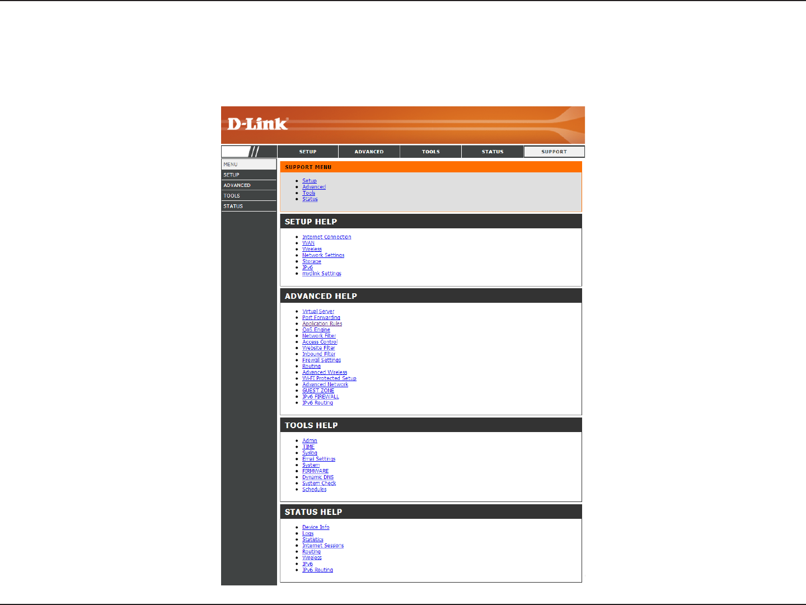
Task: Follow the Setup link under Support Menu
Action: tap(310, 181)
